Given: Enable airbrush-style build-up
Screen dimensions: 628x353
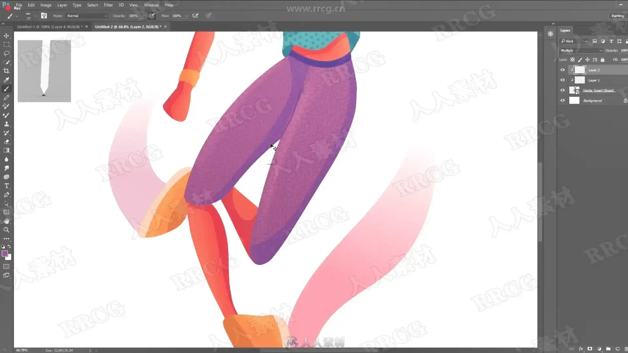Looking at the screenshot, I should [195, 16].
